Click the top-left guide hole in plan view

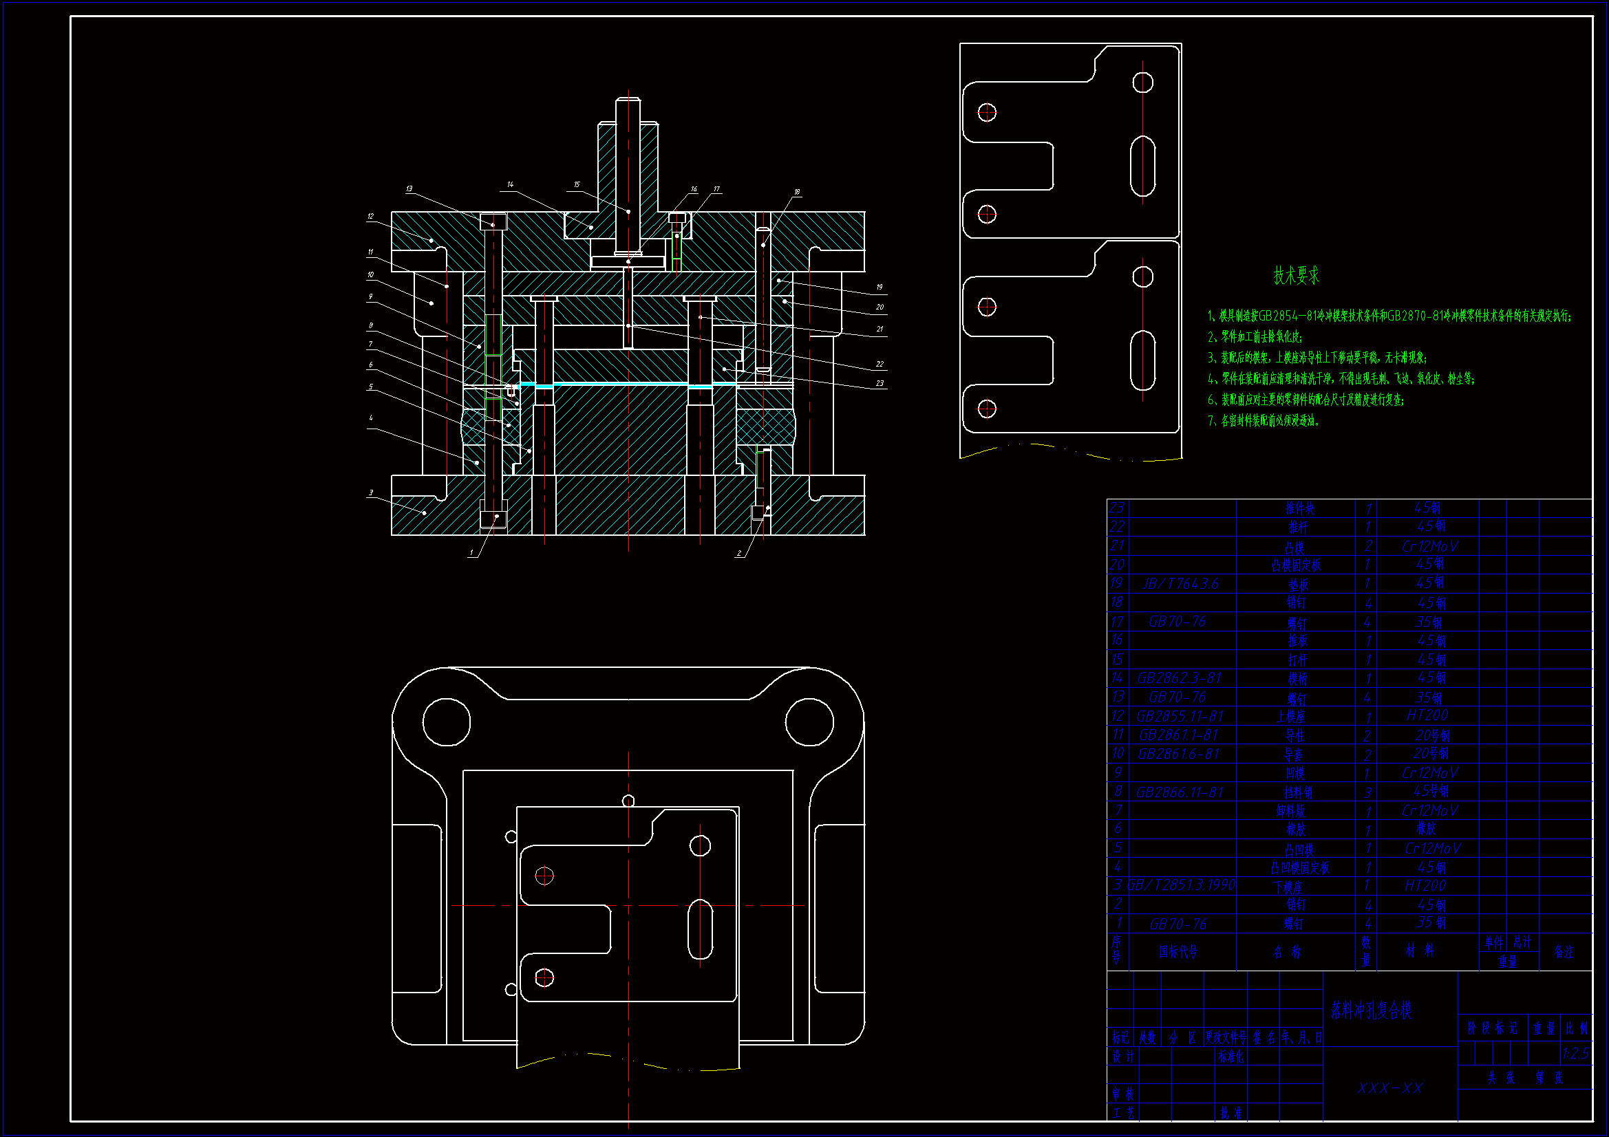point(447,722)
